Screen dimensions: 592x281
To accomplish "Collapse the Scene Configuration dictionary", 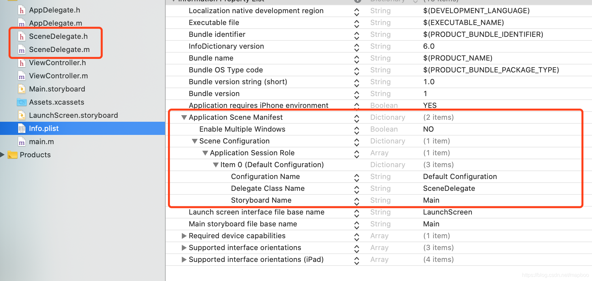I will coord(195,141).
